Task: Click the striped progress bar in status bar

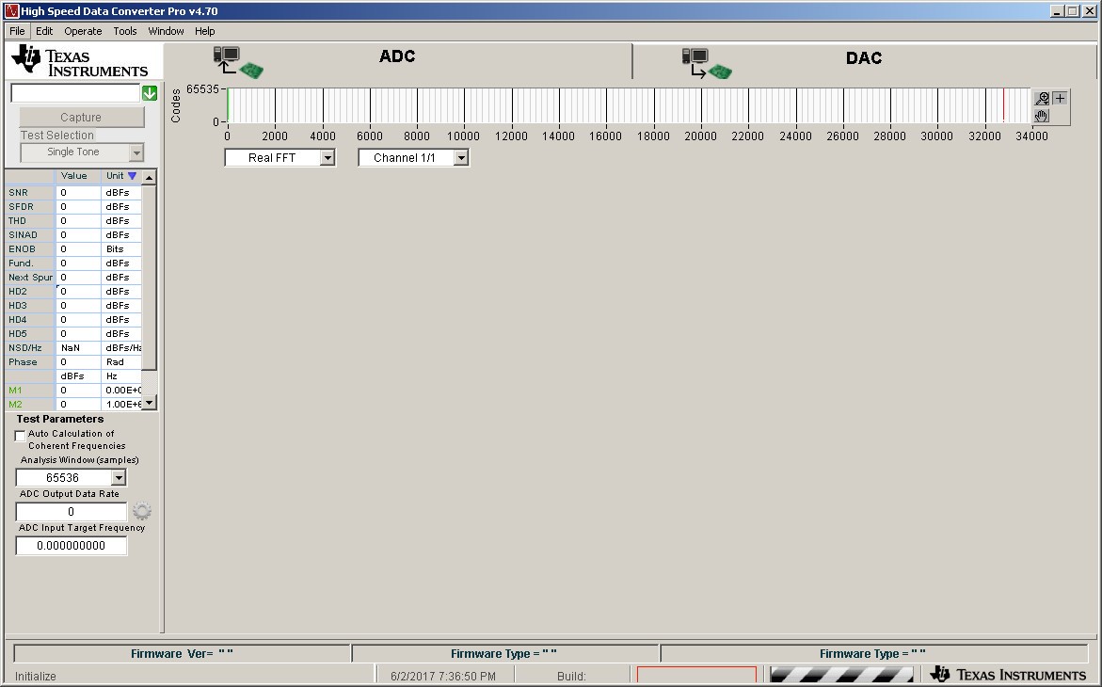Action: (841, 675)
